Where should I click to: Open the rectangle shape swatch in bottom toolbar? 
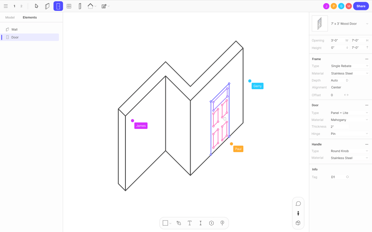[x=167, y=223]
